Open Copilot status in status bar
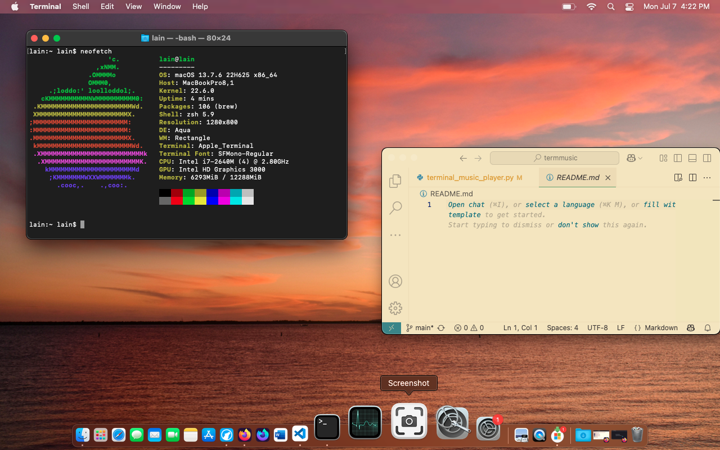Screen dimensions: 720x450 [x=691, y=328]
